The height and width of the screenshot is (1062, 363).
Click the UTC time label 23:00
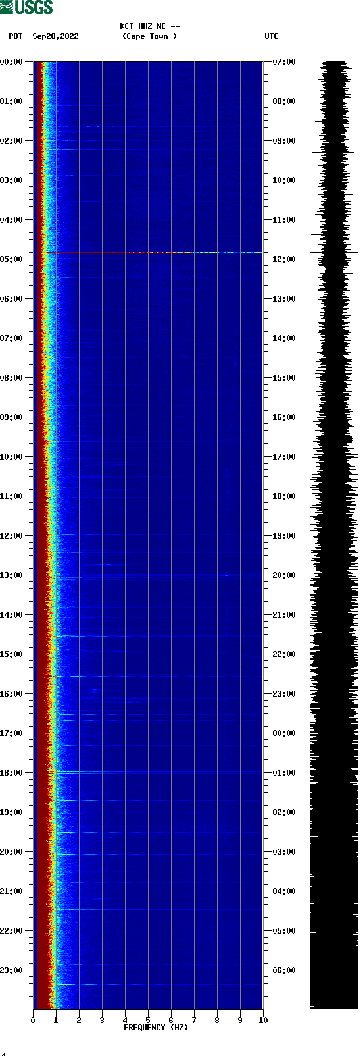[284, 694]
